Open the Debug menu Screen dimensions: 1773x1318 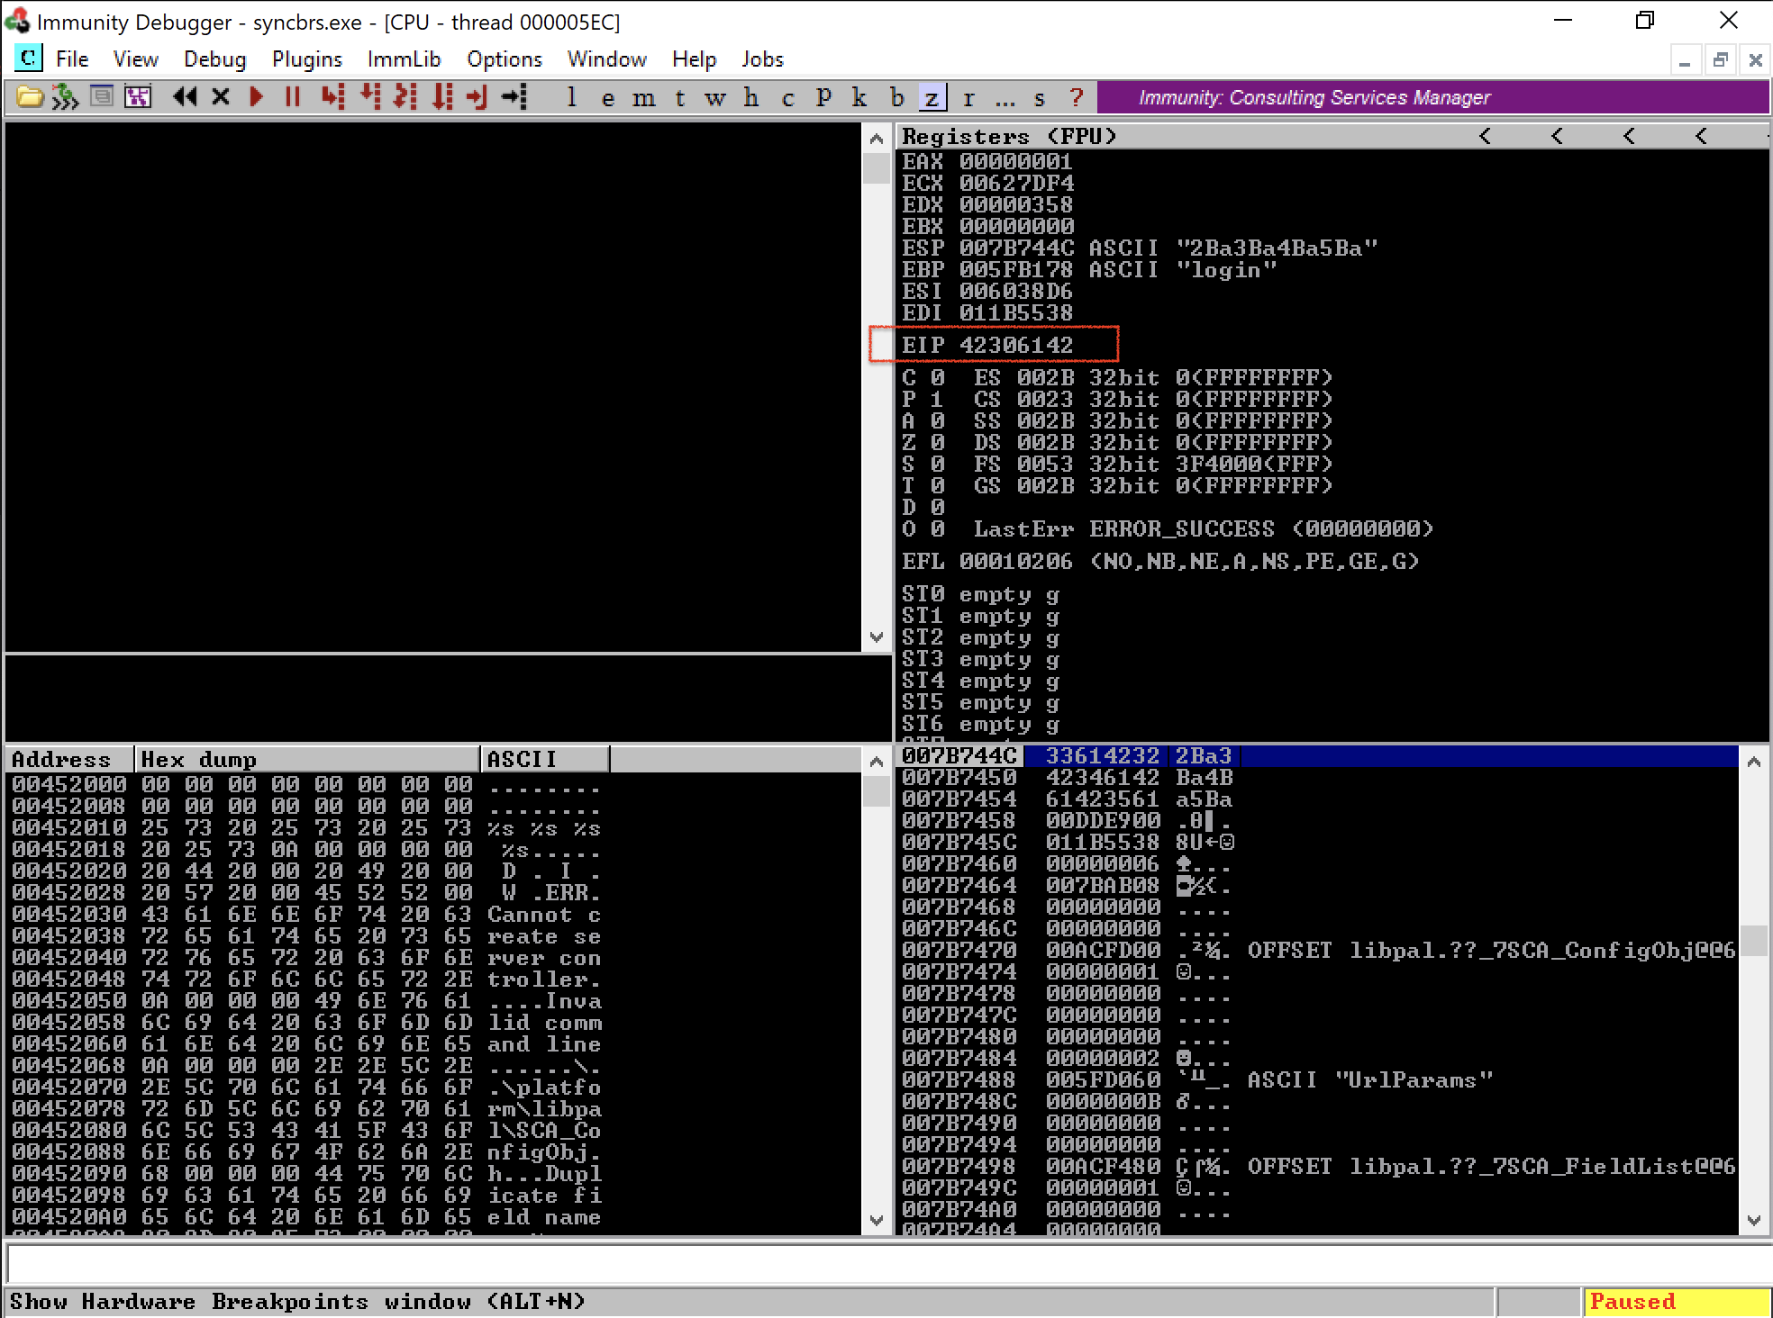pyautogui.click(x=214, y=59)
